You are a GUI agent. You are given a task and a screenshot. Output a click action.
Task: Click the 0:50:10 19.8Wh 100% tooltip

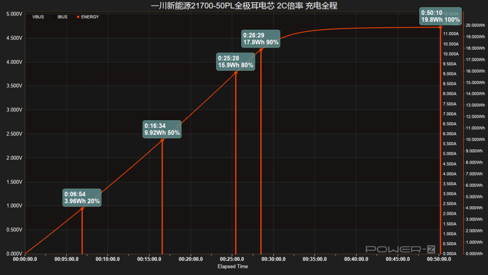(x=441, y=16)
